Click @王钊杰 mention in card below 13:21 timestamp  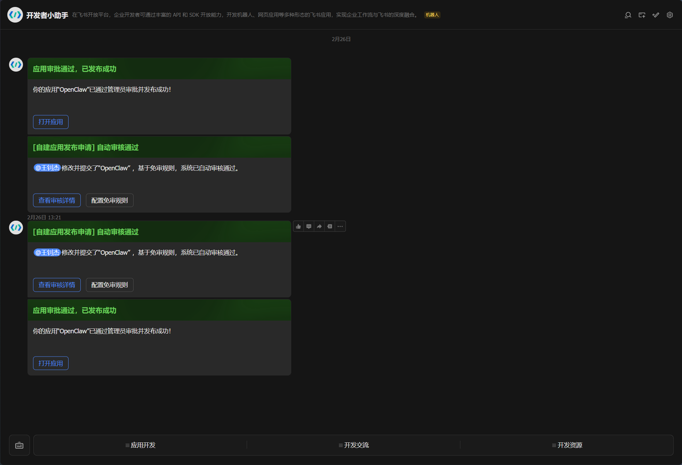coord(47,252)
